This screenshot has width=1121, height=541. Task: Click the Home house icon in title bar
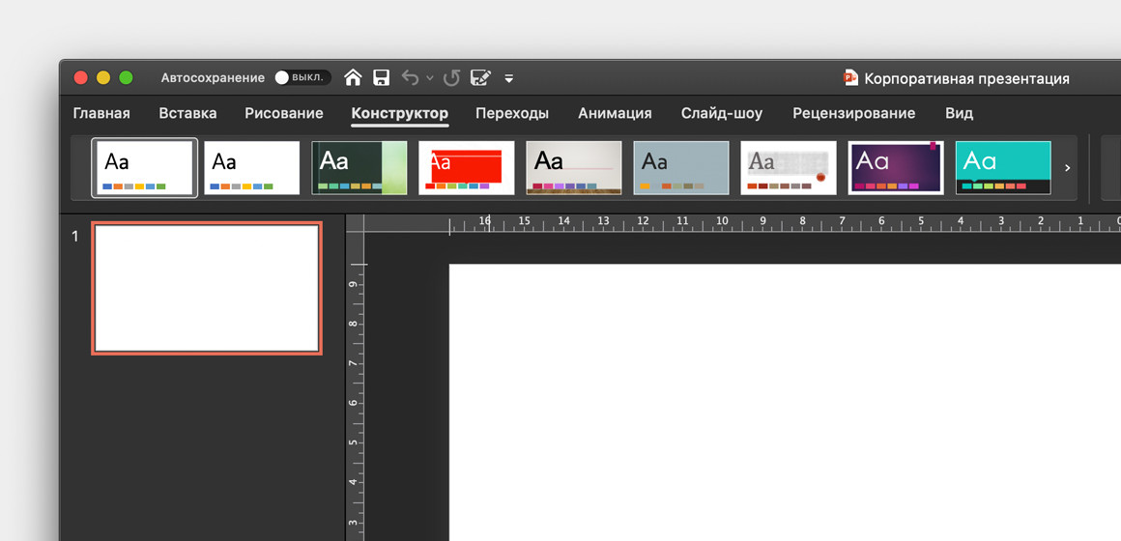point(353,78)
